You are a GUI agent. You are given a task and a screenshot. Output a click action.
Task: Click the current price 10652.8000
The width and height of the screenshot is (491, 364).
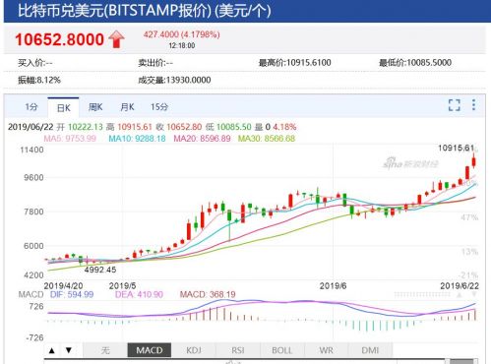pyautogui.click(x=60, y=39)
